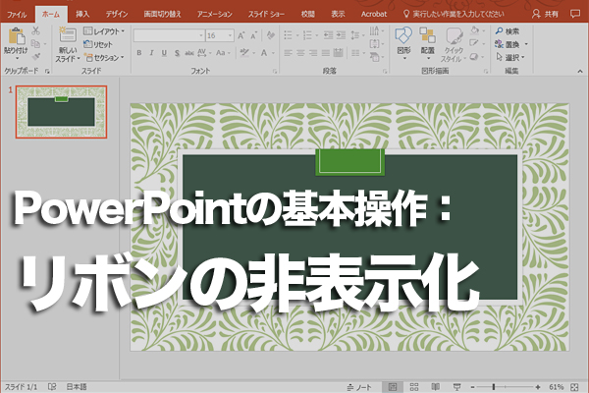Click 検索 find button
The width and height of the screenshot is (589, 393).
(508, 31)
